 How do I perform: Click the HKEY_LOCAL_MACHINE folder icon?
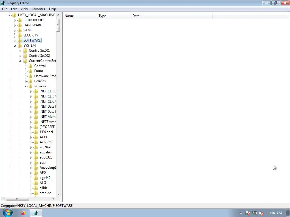click(x=14, y=15)
